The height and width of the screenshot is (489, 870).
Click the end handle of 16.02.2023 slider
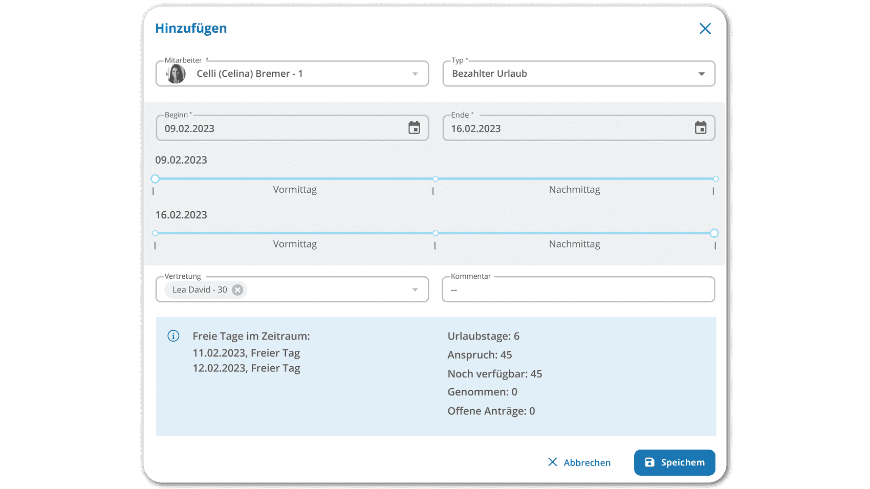tap(714, 233)
